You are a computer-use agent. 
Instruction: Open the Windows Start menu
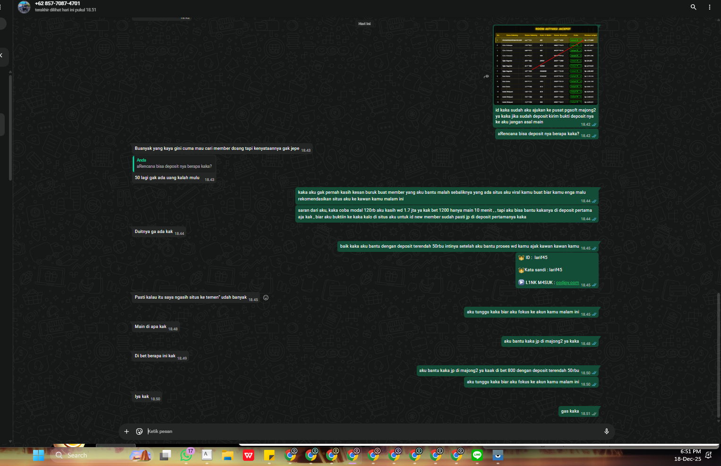tap(39, 455)
